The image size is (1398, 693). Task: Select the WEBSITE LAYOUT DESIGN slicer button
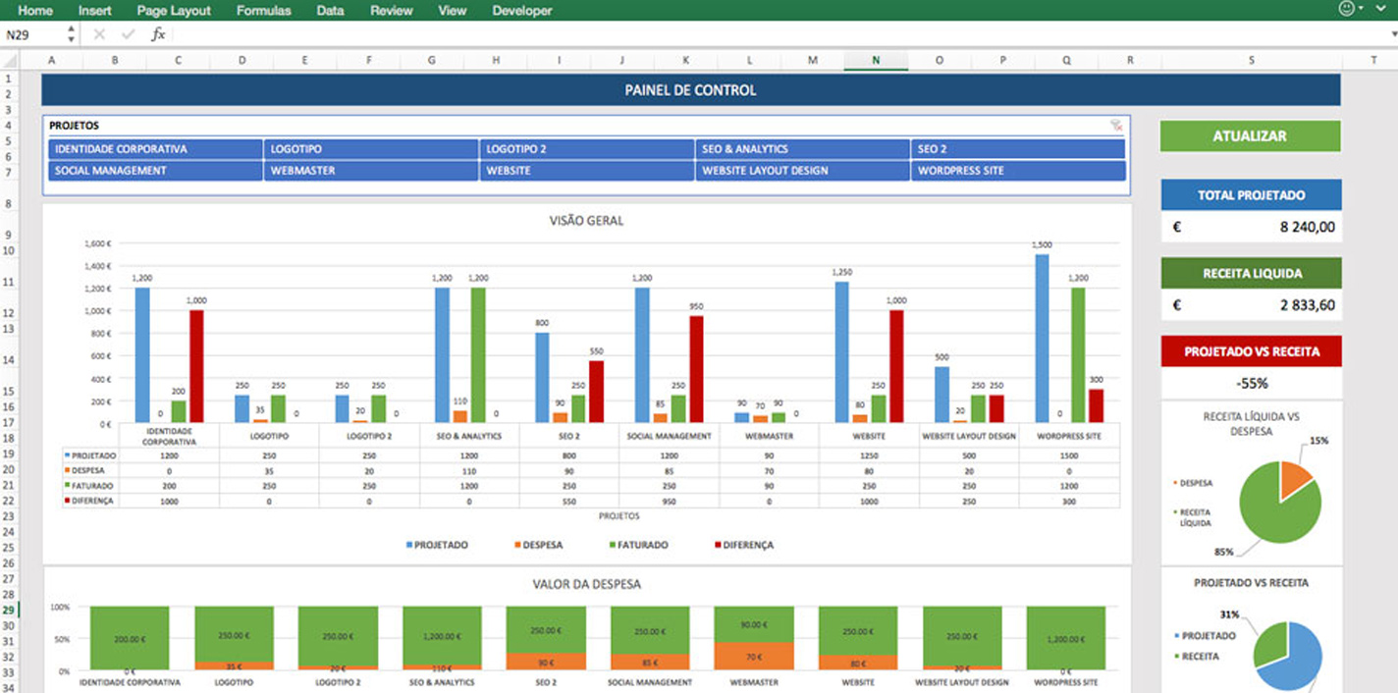click(x=803, y=171)
